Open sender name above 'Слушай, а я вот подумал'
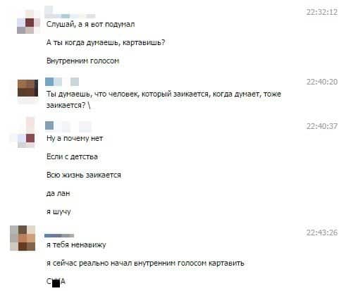This screenshot has width=358, height=291. tap(70, 13)
